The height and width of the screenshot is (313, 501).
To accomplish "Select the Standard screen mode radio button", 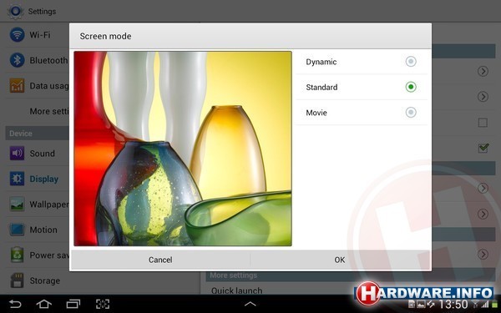I will coord(411,87).
